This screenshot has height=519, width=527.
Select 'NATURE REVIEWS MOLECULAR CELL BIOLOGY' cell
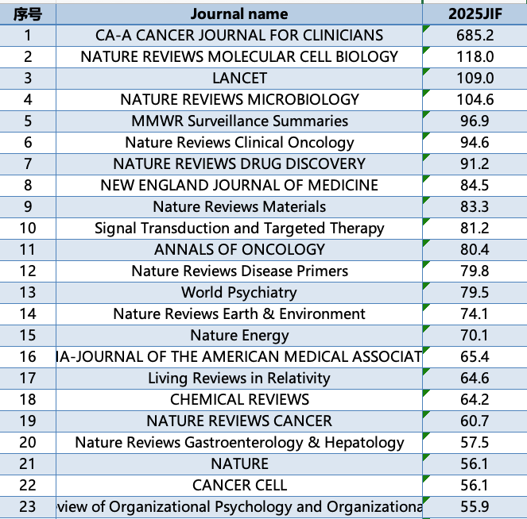(239, 56)
